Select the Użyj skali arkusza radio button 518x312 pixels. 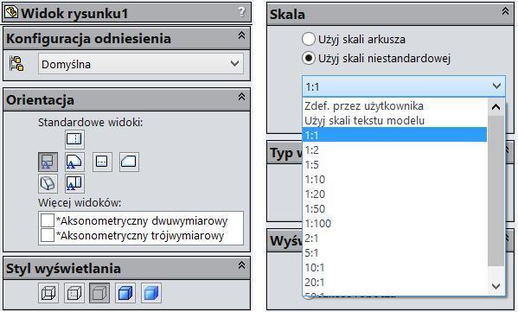308,39
